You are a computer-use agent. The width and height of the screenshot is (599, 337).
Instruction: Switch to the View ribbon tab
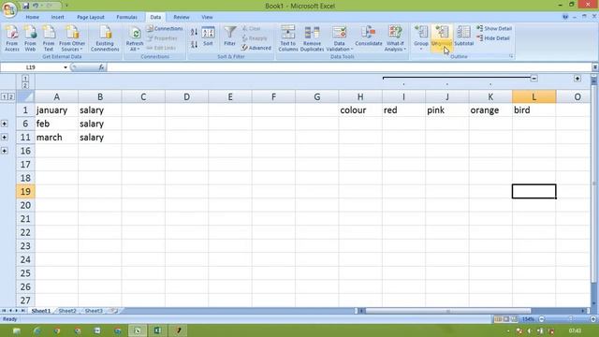coord(207,17)
